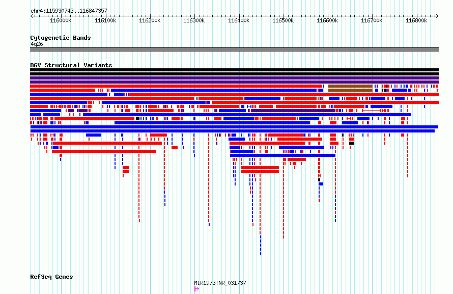Click the chr4:115930743..116847357 region label

(x=69, y=11)
